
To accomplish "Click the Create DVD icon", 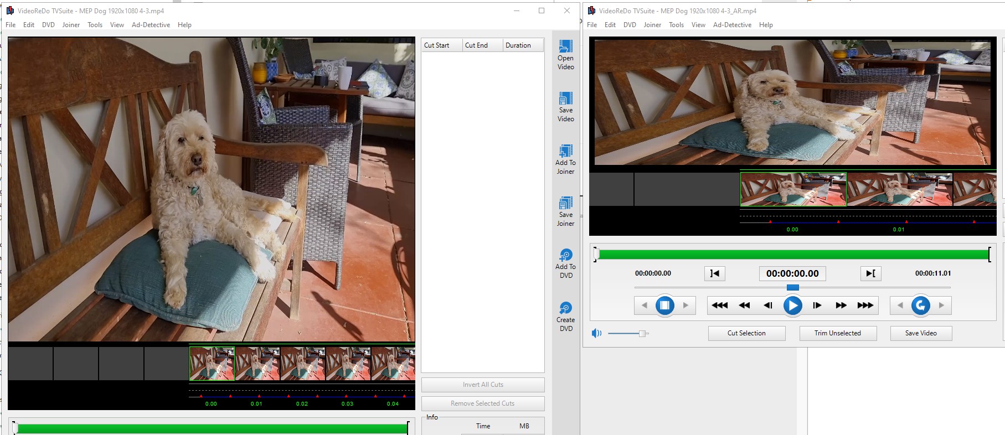I will pos(565,308).
